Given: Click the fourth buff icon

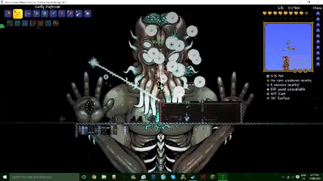Looking at the screenshot, I should tap(32, 23).
